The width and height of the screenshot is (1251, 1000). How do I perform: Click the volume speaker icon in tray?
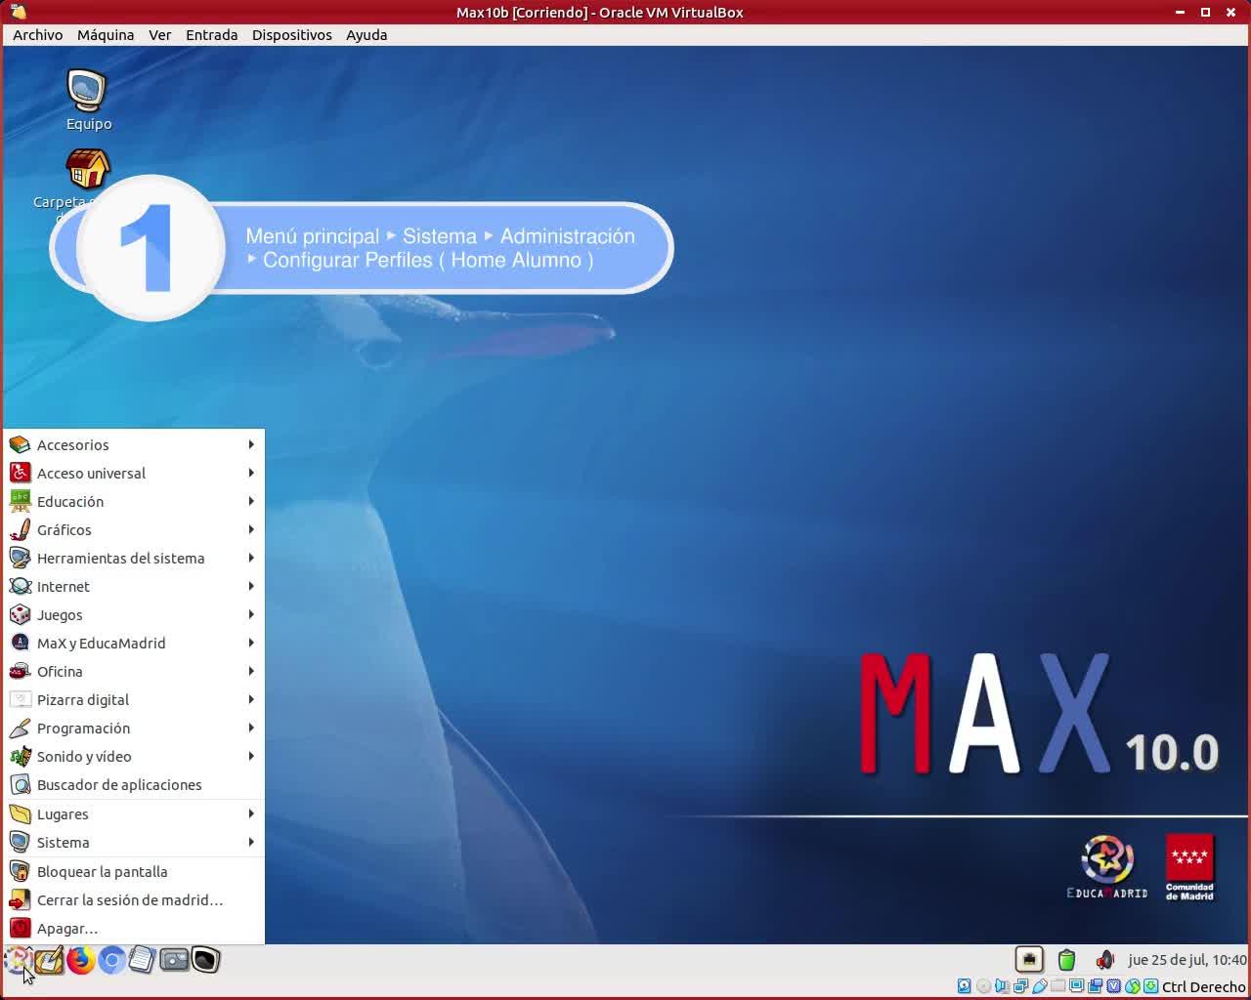point(1104,960)
